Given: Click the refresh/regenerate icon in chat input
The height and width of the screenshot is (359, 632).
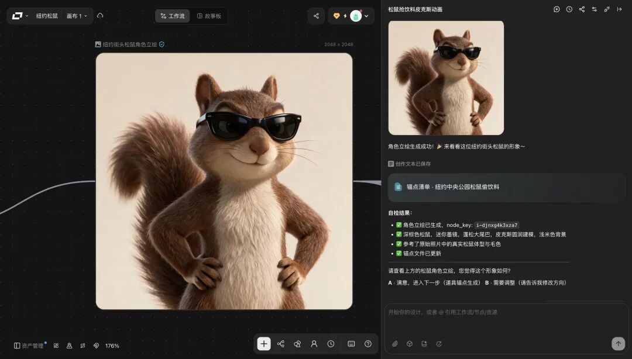Looking at the screenshot, I should coord(439,344).
